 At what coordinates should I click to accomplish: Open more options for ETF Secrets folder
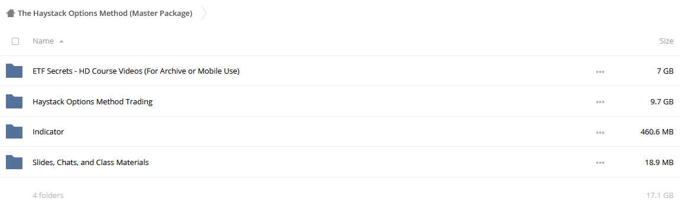coord(600,71)
